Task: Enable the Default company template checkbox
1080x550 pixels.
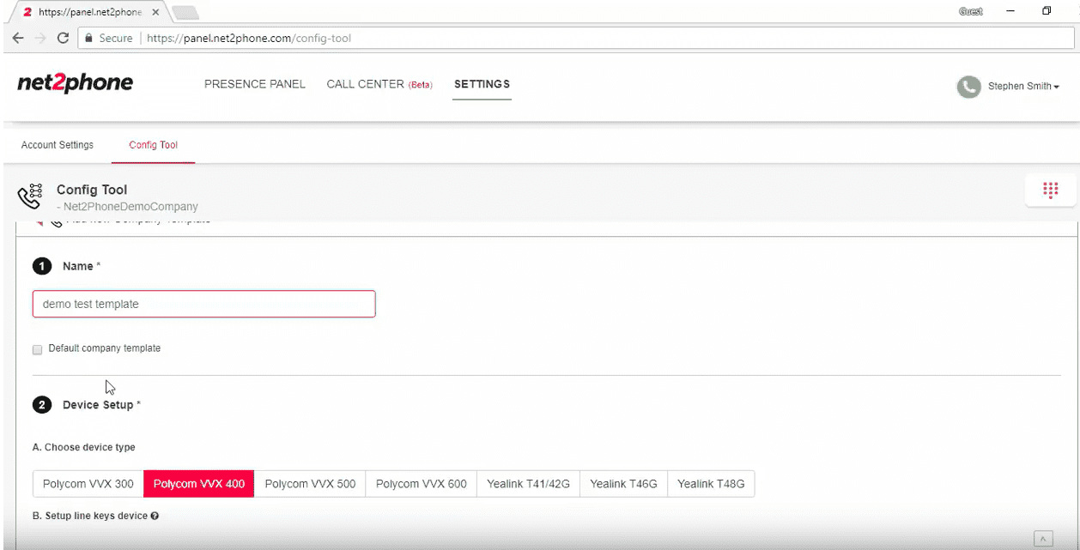Action: (x=37, y=349)
